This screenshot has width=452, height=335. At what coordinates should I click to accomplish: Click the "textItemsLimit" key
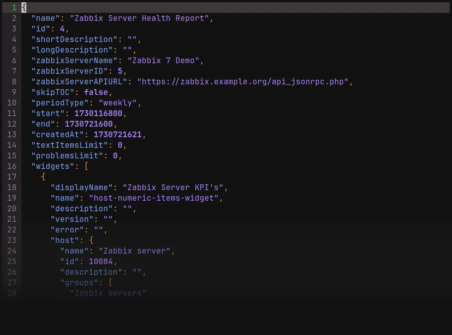point(70,145)
